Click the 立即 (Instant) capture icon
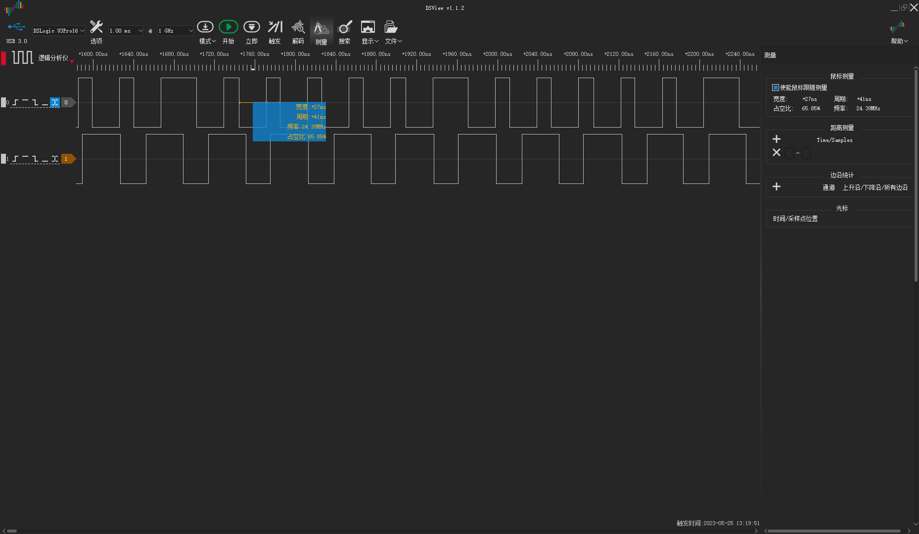919x534 pixels. [252, 27]
